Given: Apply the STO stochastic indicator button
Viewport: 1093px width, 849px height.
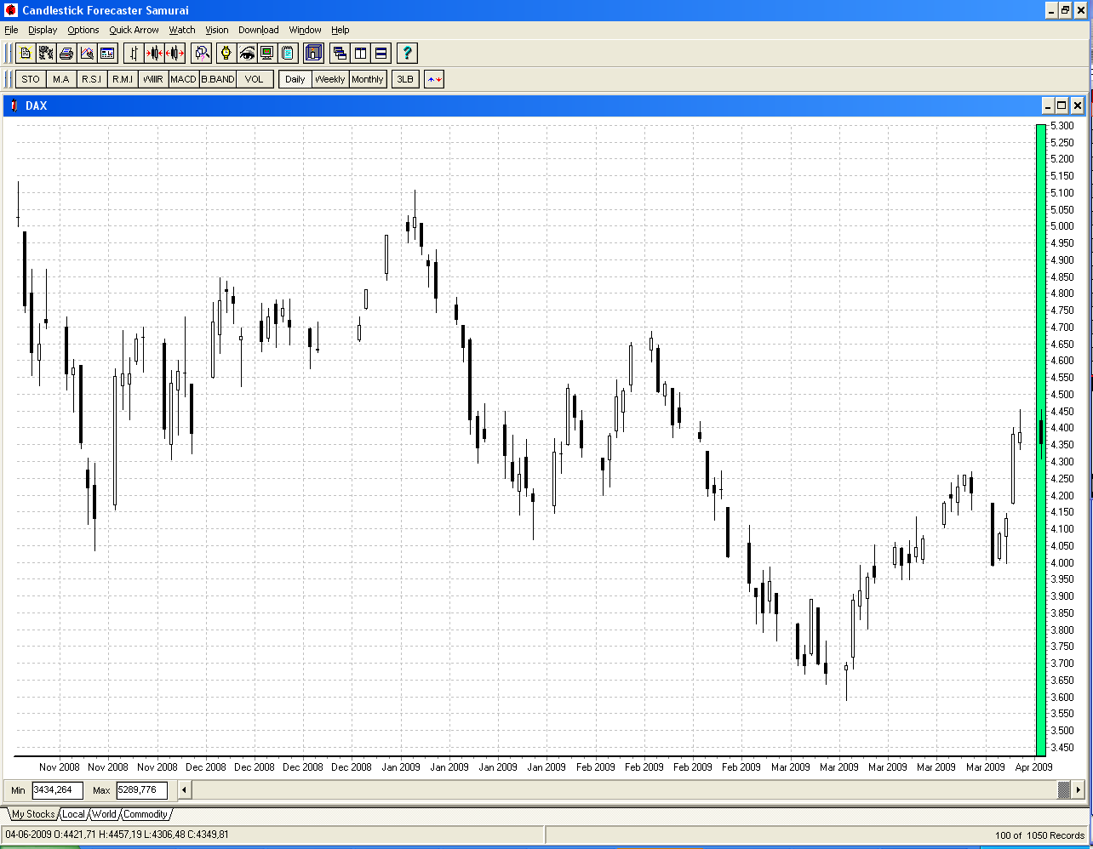Looking at the screenshot, I should click(x=30, y=78).
